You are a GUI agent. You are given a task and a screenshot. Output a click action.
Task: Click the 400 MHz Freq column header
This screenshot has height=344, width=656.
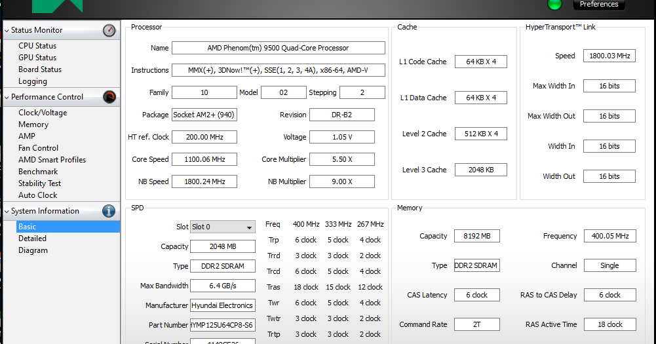[306, 224]
